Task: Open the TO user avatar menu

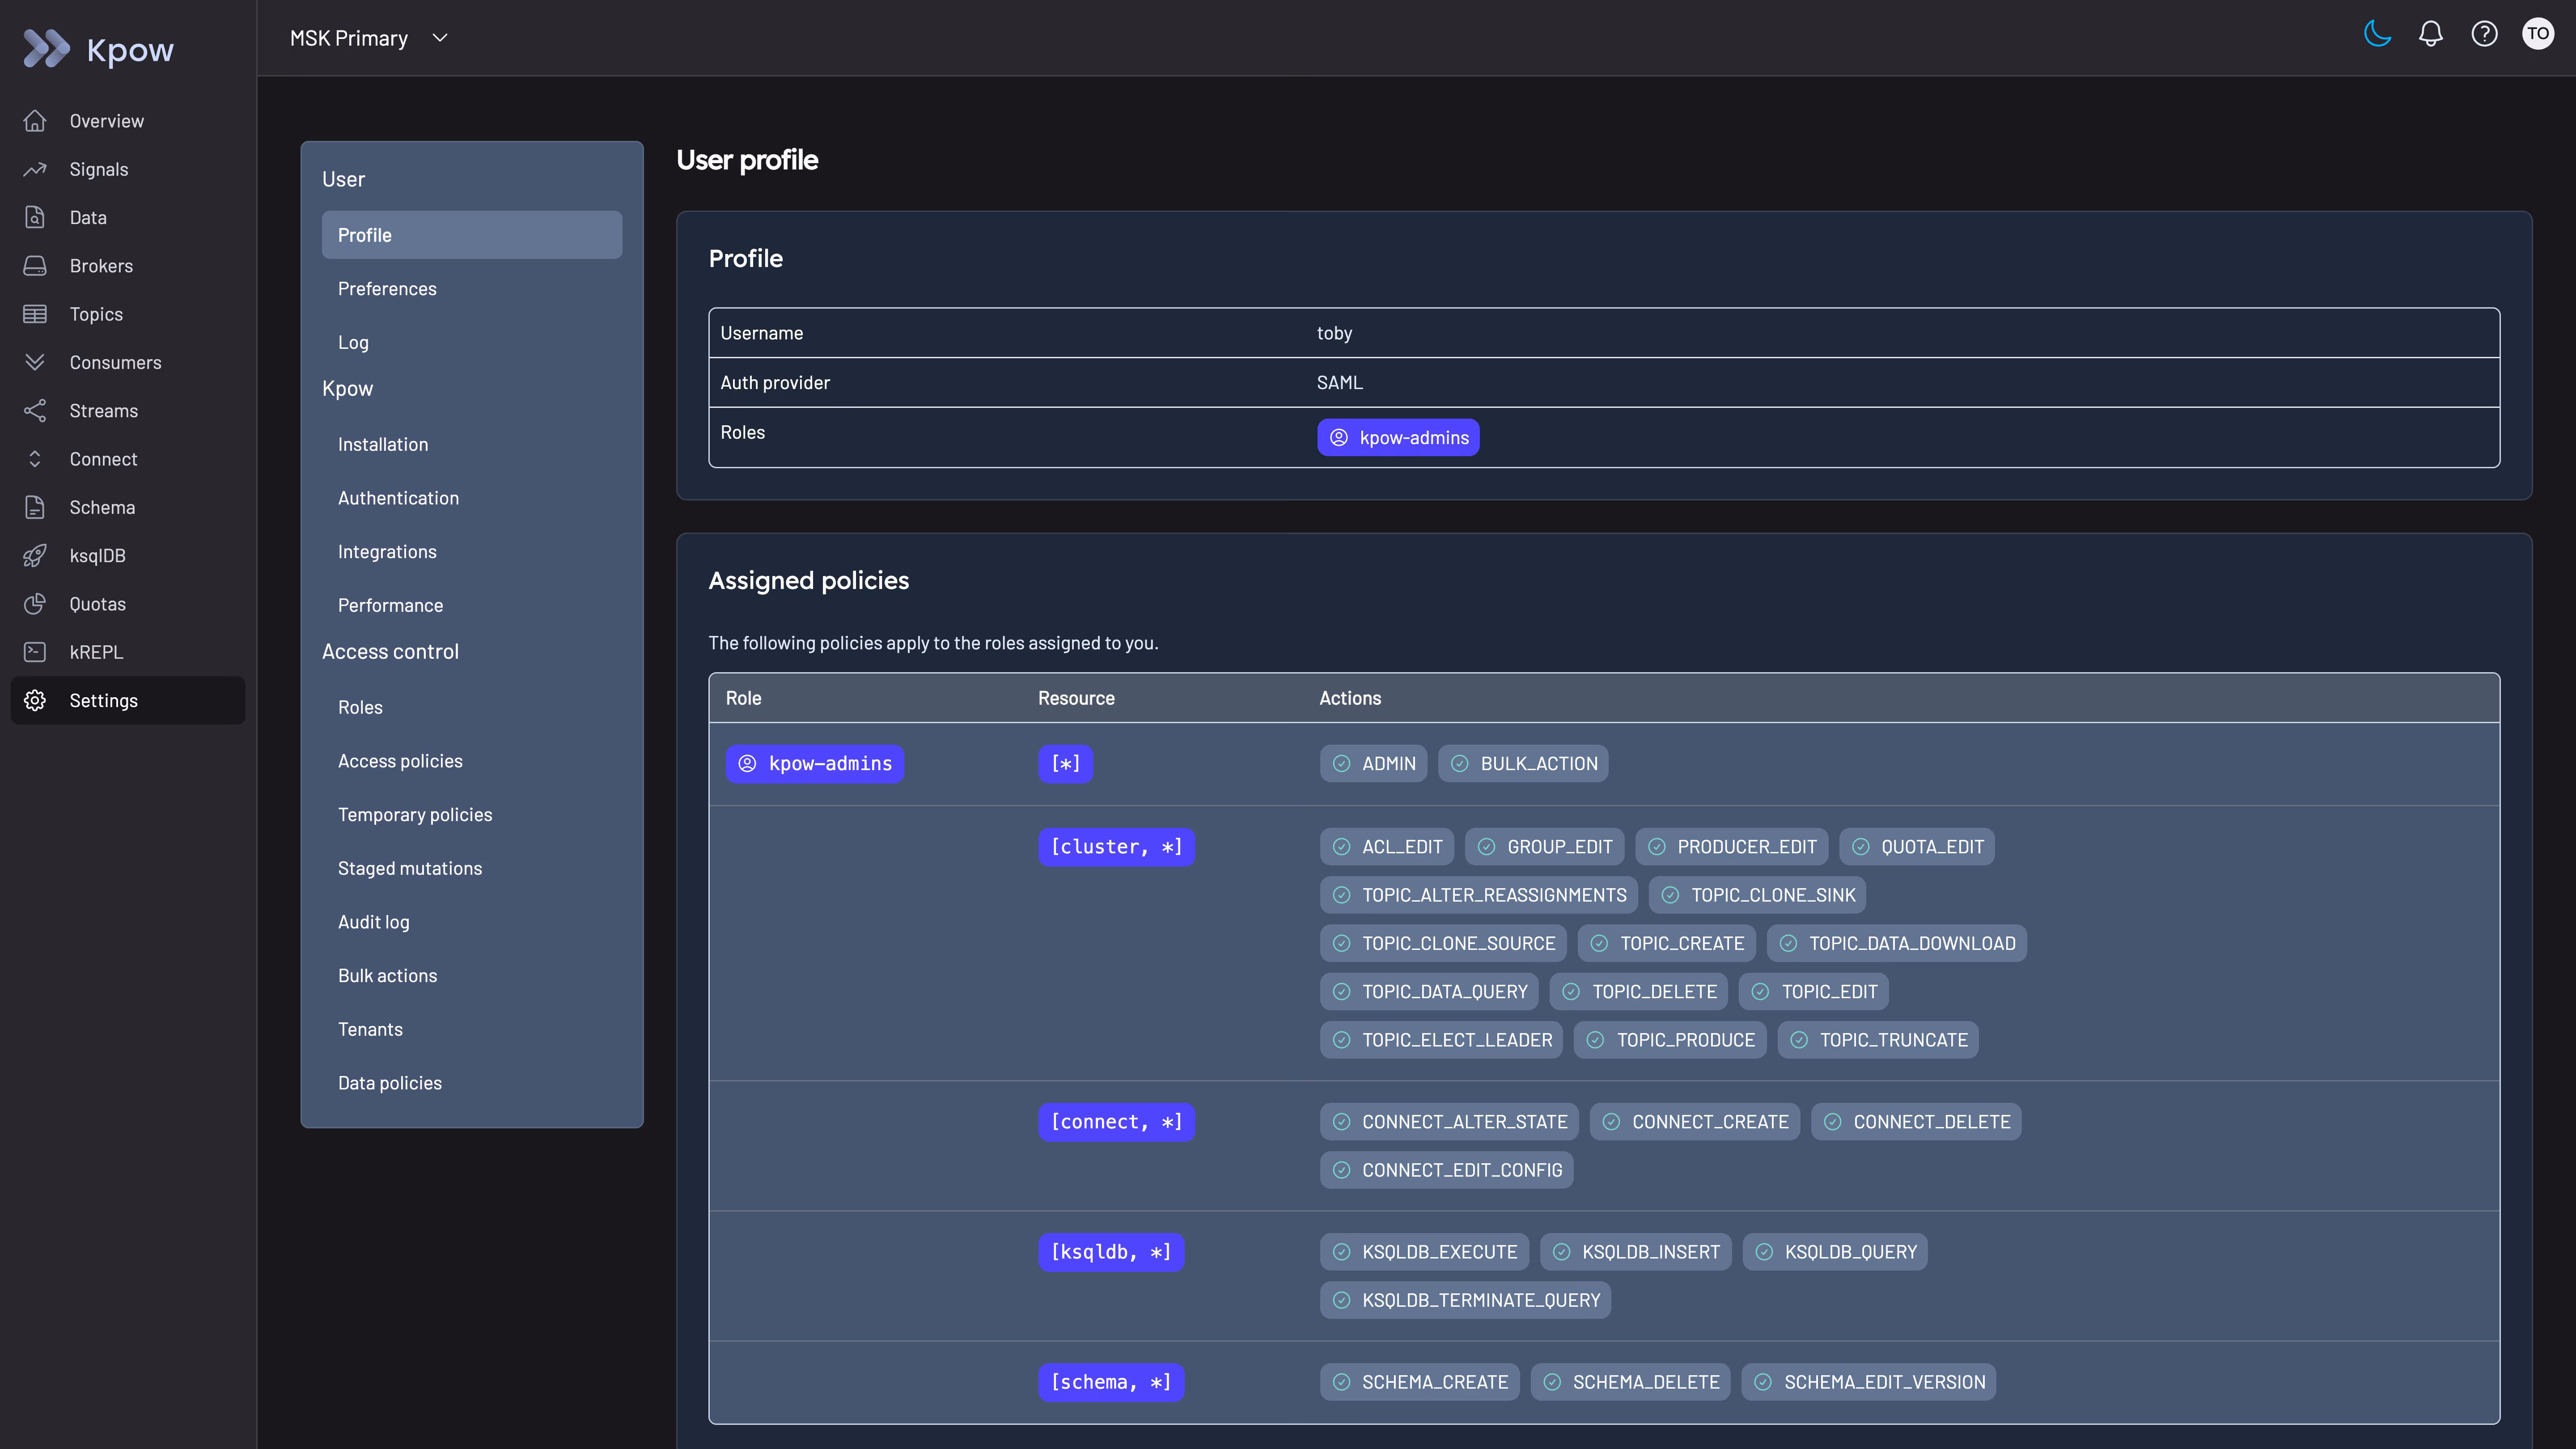Action: (2538, 34)
